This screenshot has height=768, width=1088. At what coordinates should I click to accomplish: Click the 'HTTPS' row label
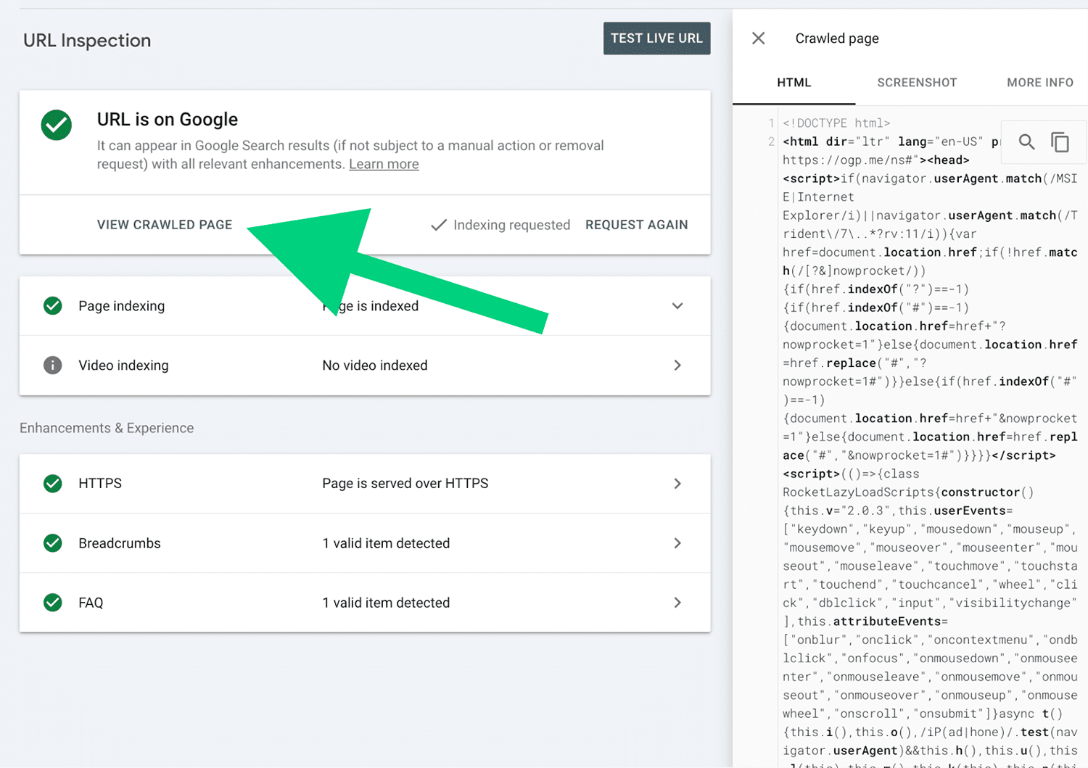[x=100, y=483]
